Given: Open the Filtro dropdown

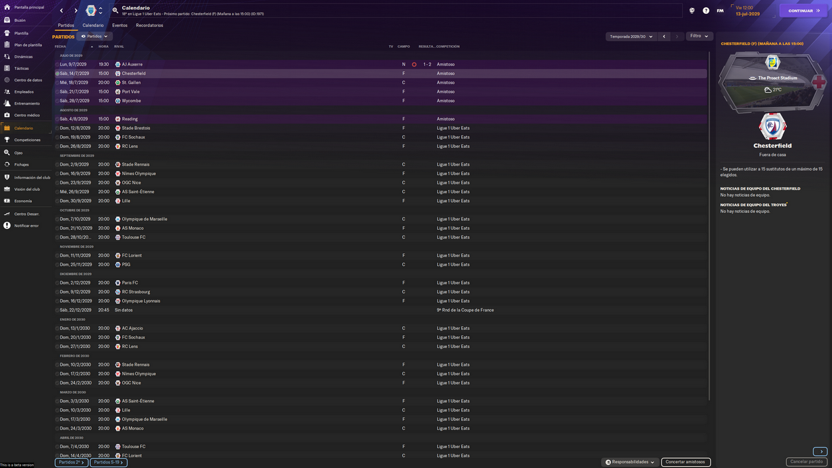Looking at the screenshot, I should [699, 36].
